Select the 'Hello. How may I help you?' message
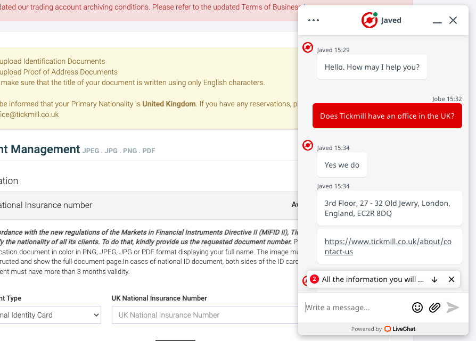Image resolution: width=476 pixels, height=341 pixels. pyautogui.click(x=372, y=66)
